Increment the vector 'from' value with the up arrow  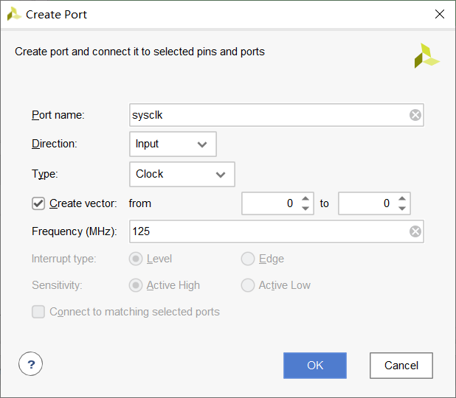tap(305, 199)
